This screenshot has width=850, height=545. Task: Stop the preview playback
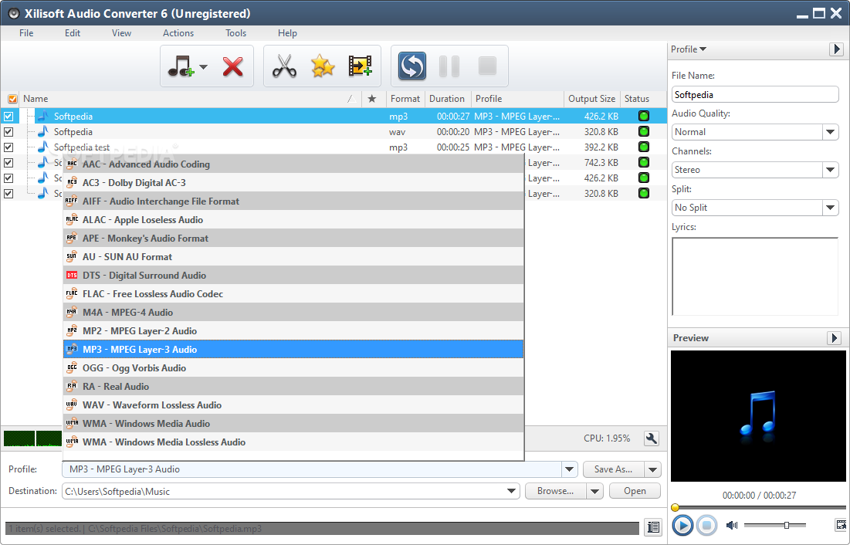[707, 525]
